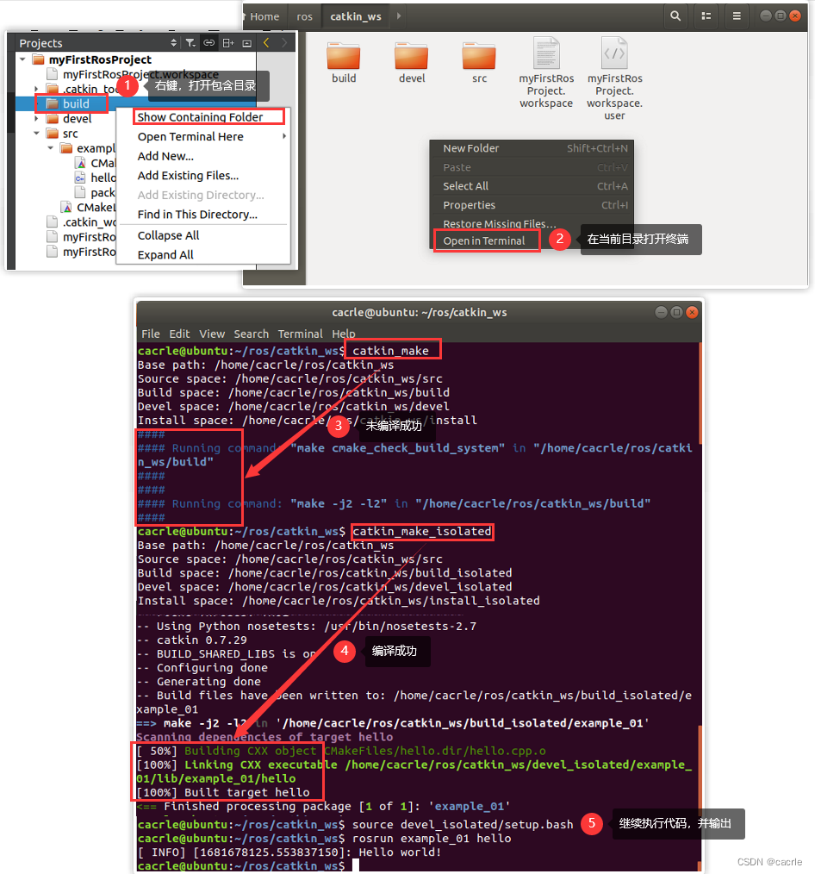The height and width of the screenshot is (874, 815).
Task: Select Open in Terminal from the context menu
Action: (486, 239)
